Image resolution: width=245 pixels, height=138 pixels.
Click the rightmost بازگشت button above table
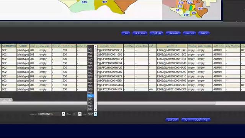(204, 33)
